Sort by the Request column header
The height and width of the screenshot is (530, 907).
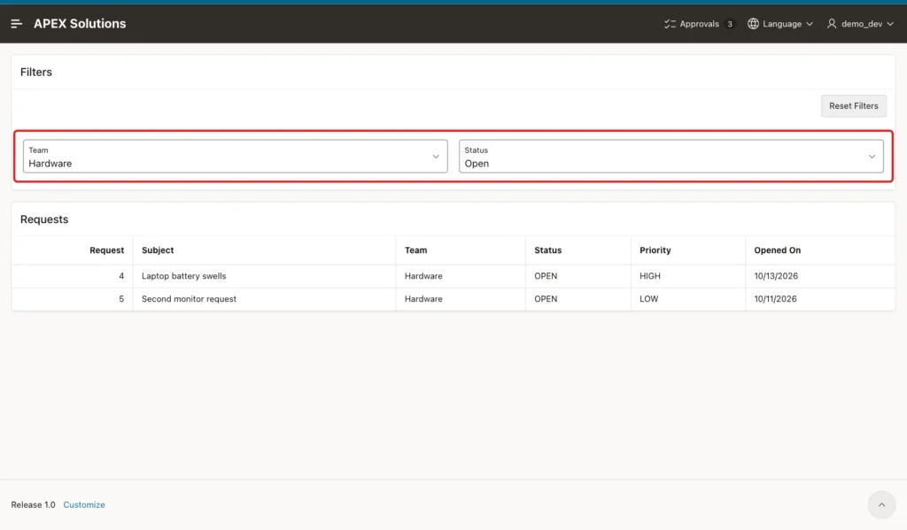coord(106,250)
